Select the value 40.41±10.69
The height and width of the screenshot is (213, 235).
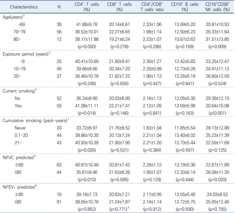point(87,61)
